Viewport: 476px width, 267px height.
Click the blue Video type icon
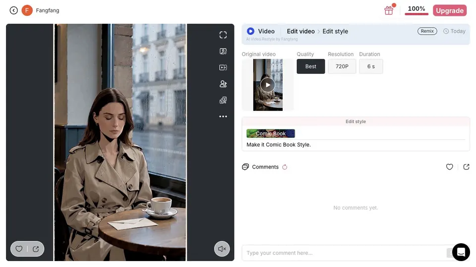[x=250, y=31]
